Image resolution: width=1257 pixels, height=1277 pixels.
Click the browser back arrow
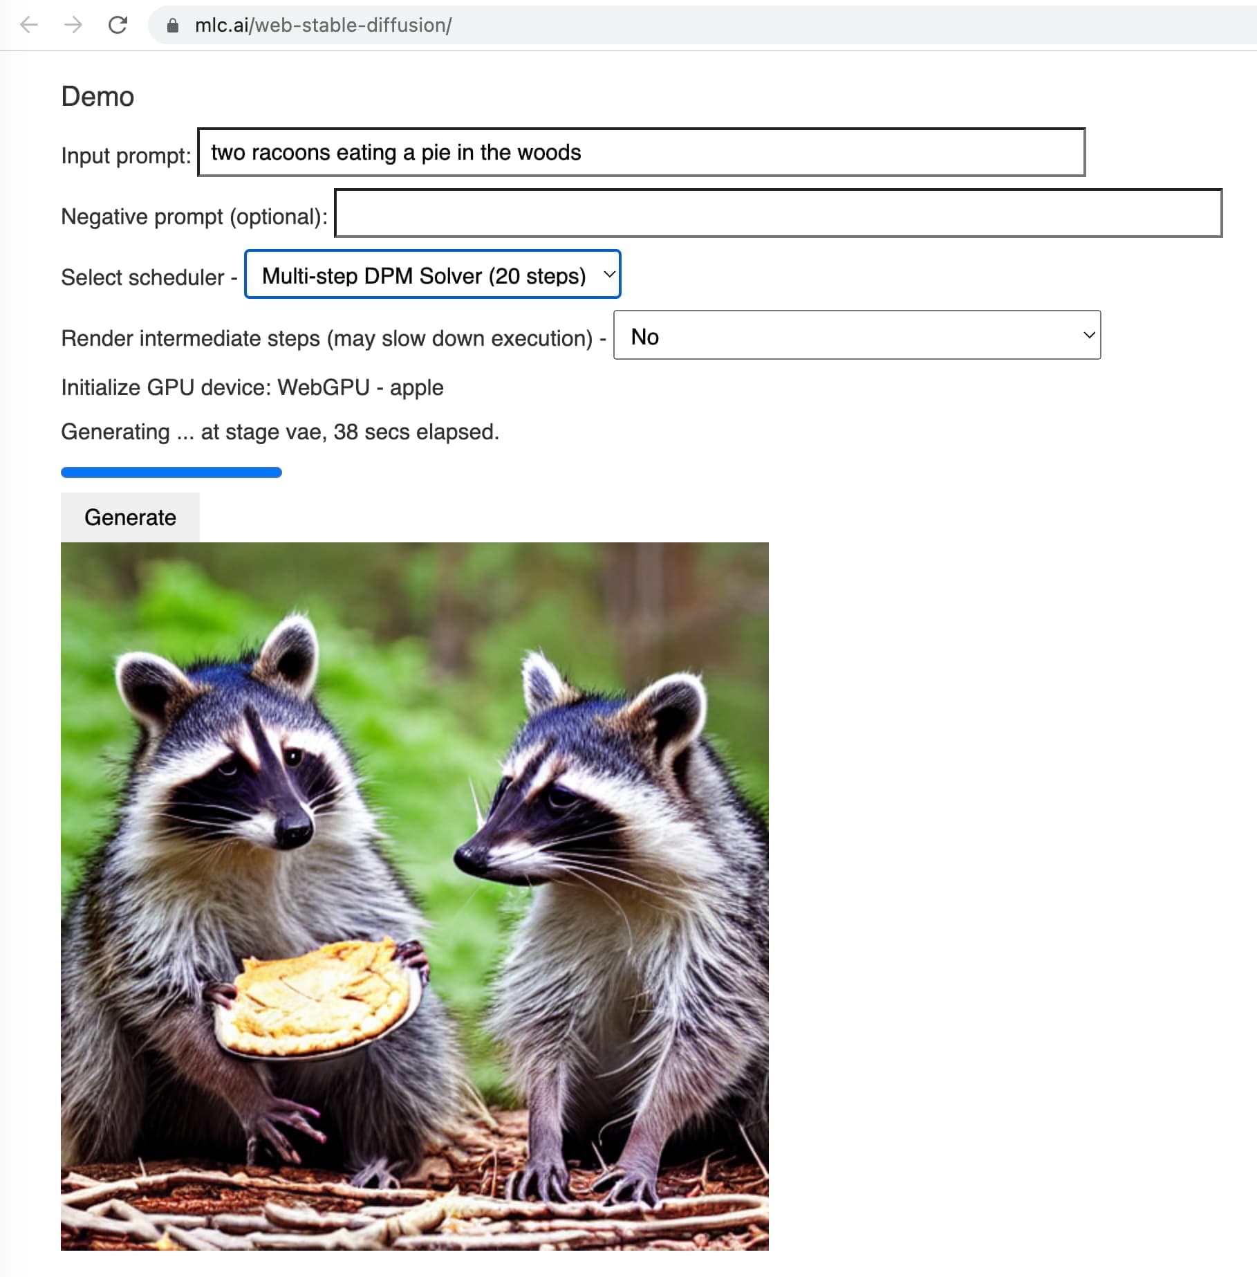pyautogui.click(x=29, y=26)
